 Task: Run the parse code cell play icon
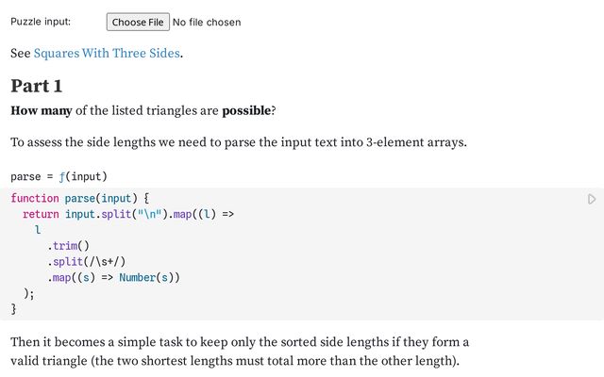click(x=592, y=199)
